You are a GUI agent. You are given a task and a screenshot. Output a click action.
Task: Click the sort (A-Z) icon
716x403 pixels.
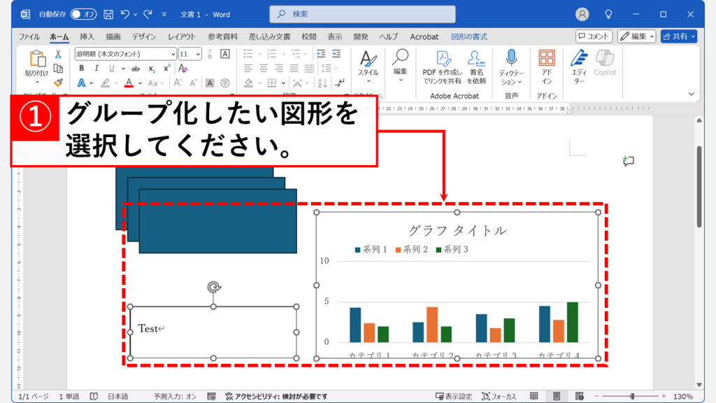322,83
